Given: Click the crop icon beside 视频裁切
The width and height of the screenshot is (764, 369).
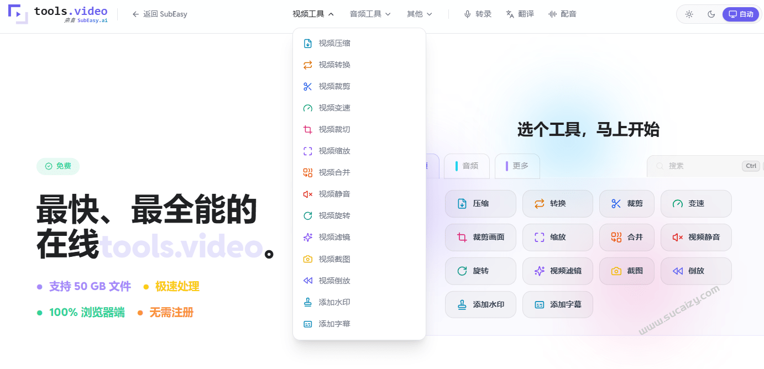Looking at the screenshot, I should point(308,129).
